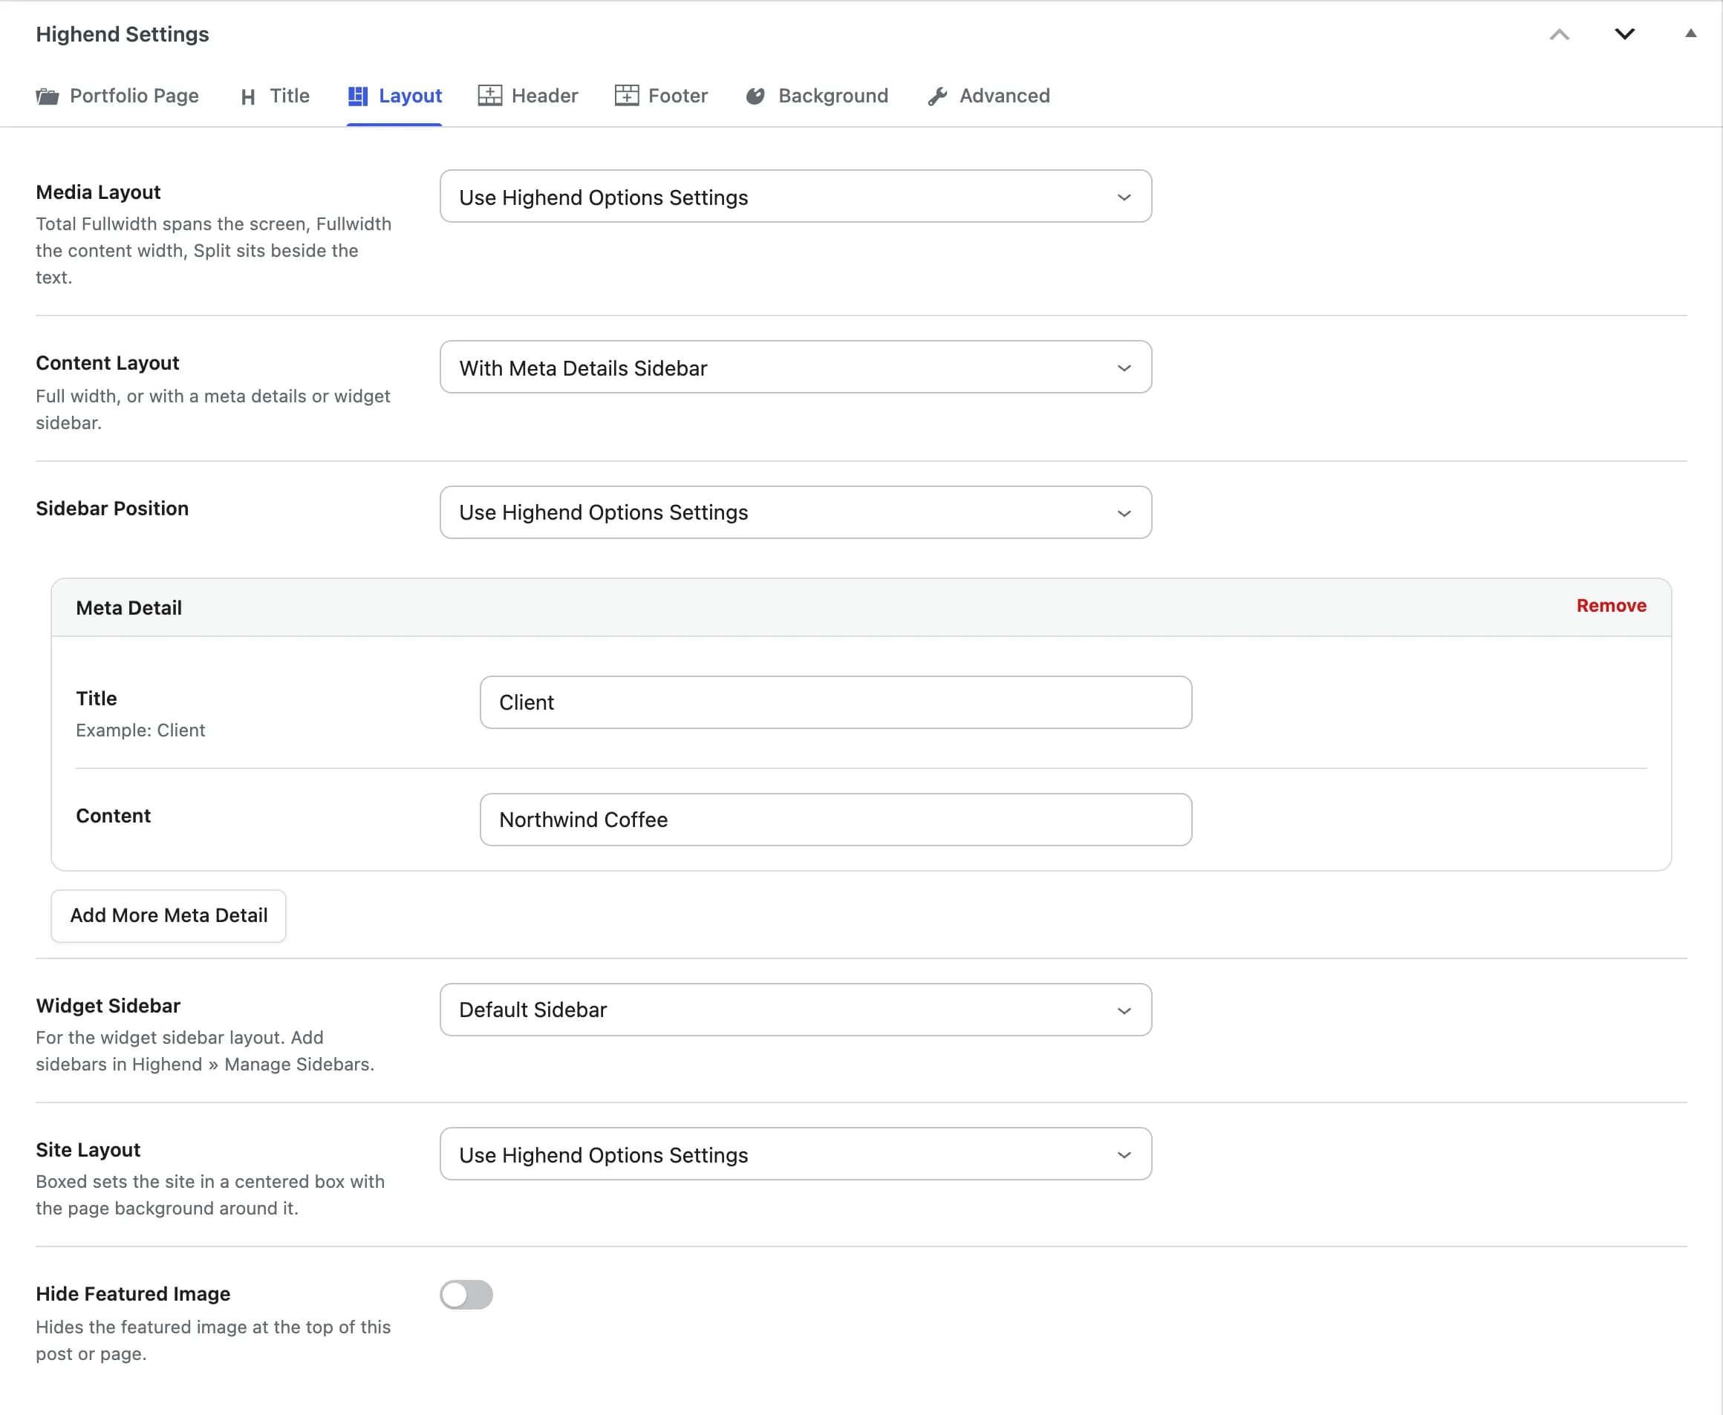Click the Title tab H icon
This screenshot has height=1415, width=1723.
pyautogui.click(x=248, y=97)
